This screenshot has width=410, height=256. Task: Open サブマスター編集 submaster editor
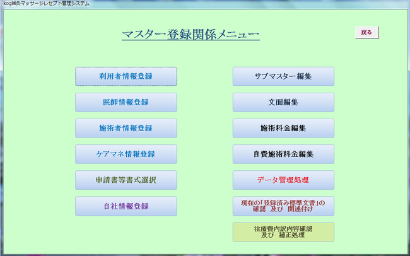pyautogui.click(x=283, y=76)
